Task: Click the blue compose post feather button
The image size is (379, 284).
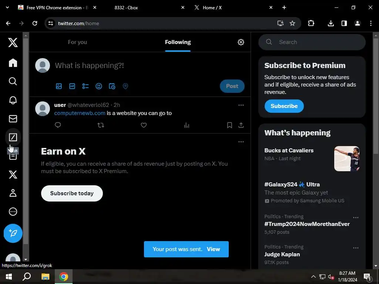Action: coord(13,233)
